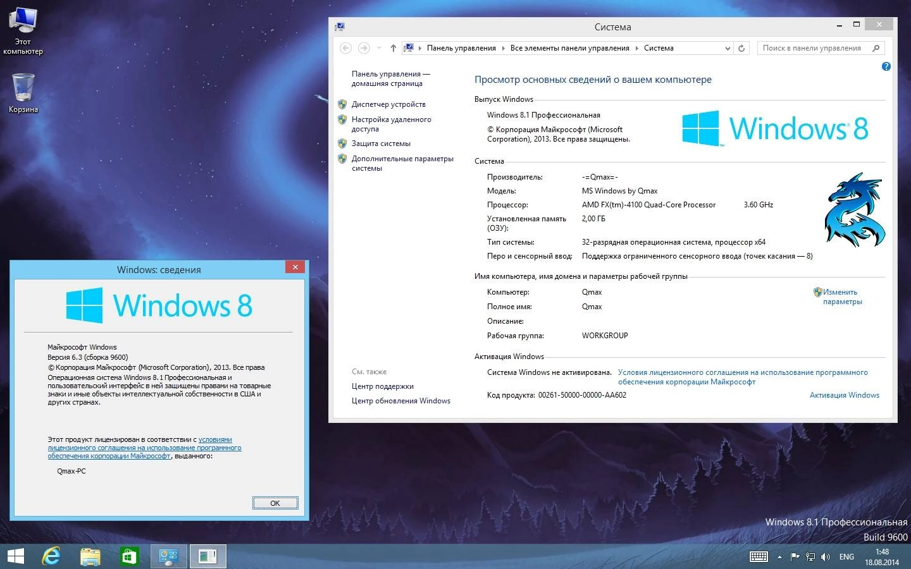Focus Поиск в панели управления field
Screen dimensions: 911x569
821,48
